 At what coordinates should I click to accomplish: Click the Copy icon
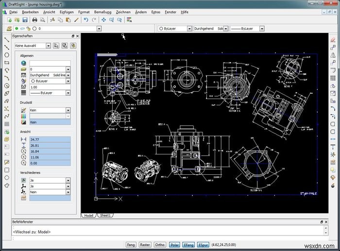tap(60, 20)
